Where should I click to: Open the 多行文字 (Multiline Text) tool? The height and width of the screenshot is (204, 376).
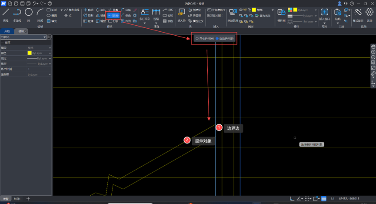tap(144, 13)
